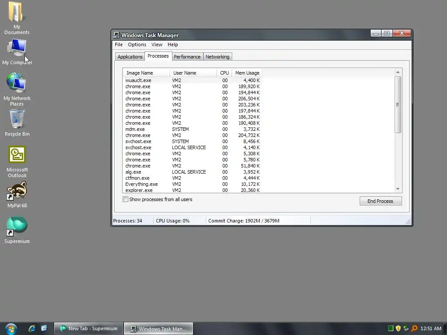Select the Microsoft Outlook desktop icon
Screen dimensions: 447x335
[x=17, y=155]
